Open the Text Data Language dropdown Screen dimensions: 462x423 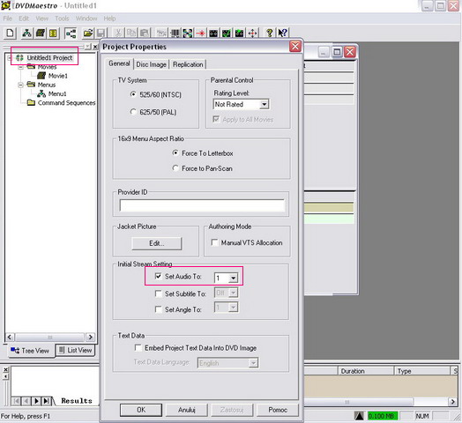253,363
